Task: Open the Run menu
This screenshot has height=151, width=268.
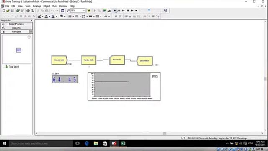Action: tap(54, 6)
